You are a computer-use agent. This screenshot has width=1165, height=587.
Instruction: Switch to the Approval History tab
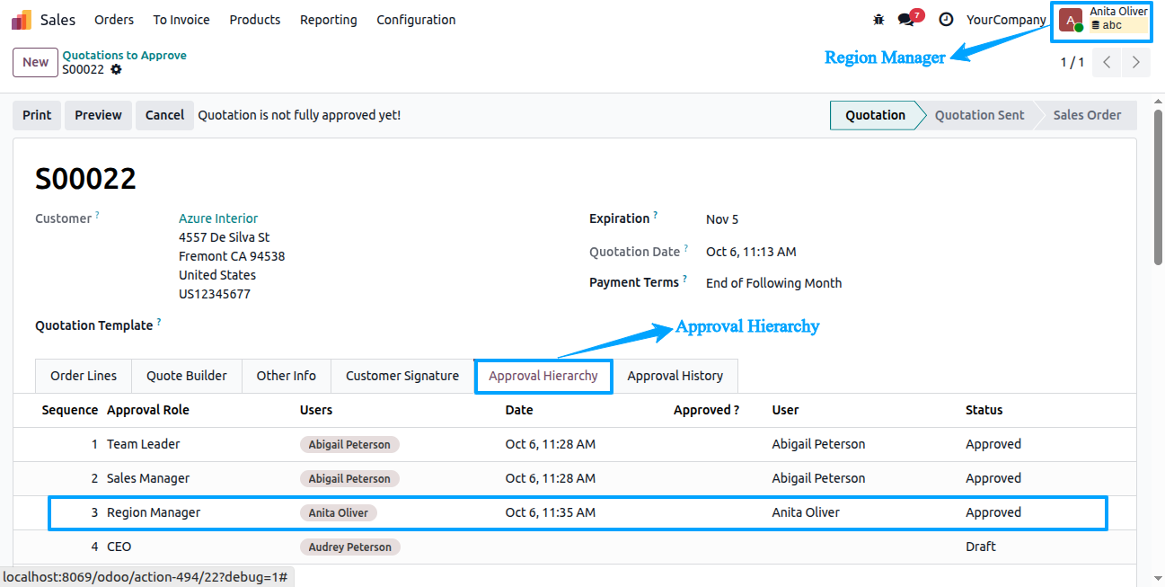click(675, 376)
